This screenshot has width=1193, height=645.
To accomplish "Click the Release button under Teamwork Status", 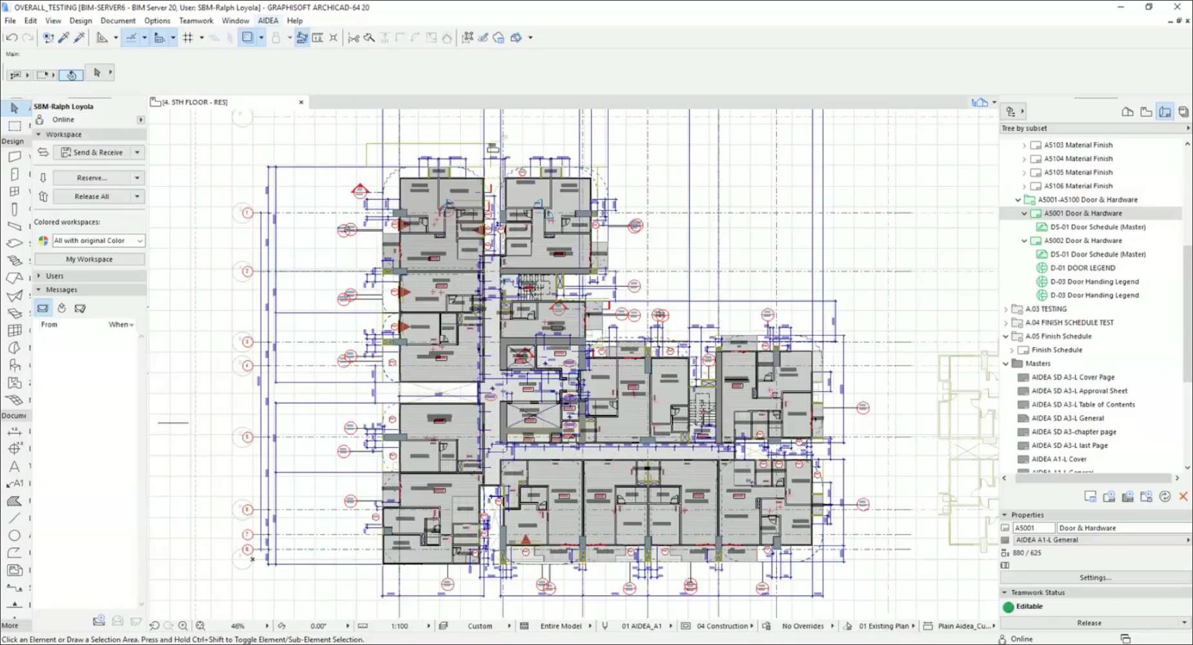I will coord(1089,623).
